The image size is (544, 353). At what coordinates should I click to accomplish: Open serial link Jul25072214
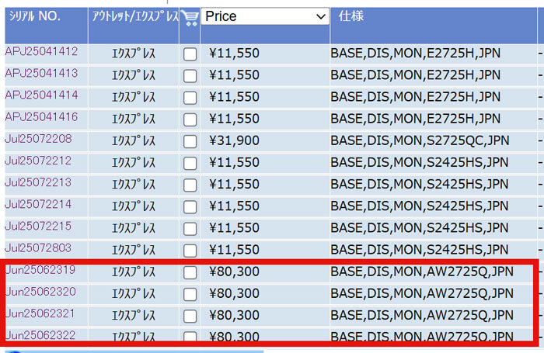[x=38, y=204]
